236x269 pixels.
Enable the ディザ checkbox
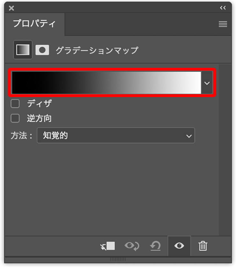(x=15, y=104)
